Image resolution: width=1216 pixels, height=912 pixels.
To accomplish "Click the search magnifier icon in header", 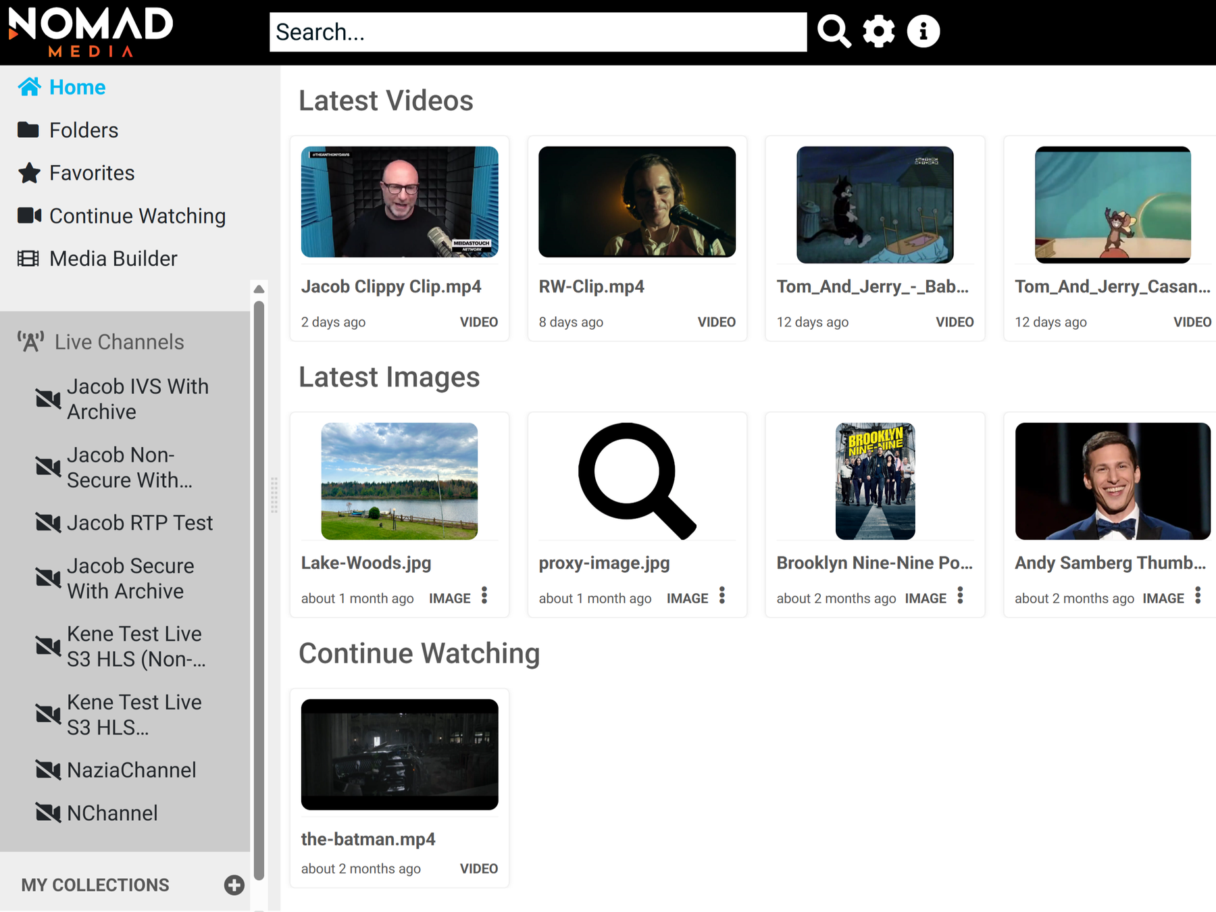I will coord(834,32).
